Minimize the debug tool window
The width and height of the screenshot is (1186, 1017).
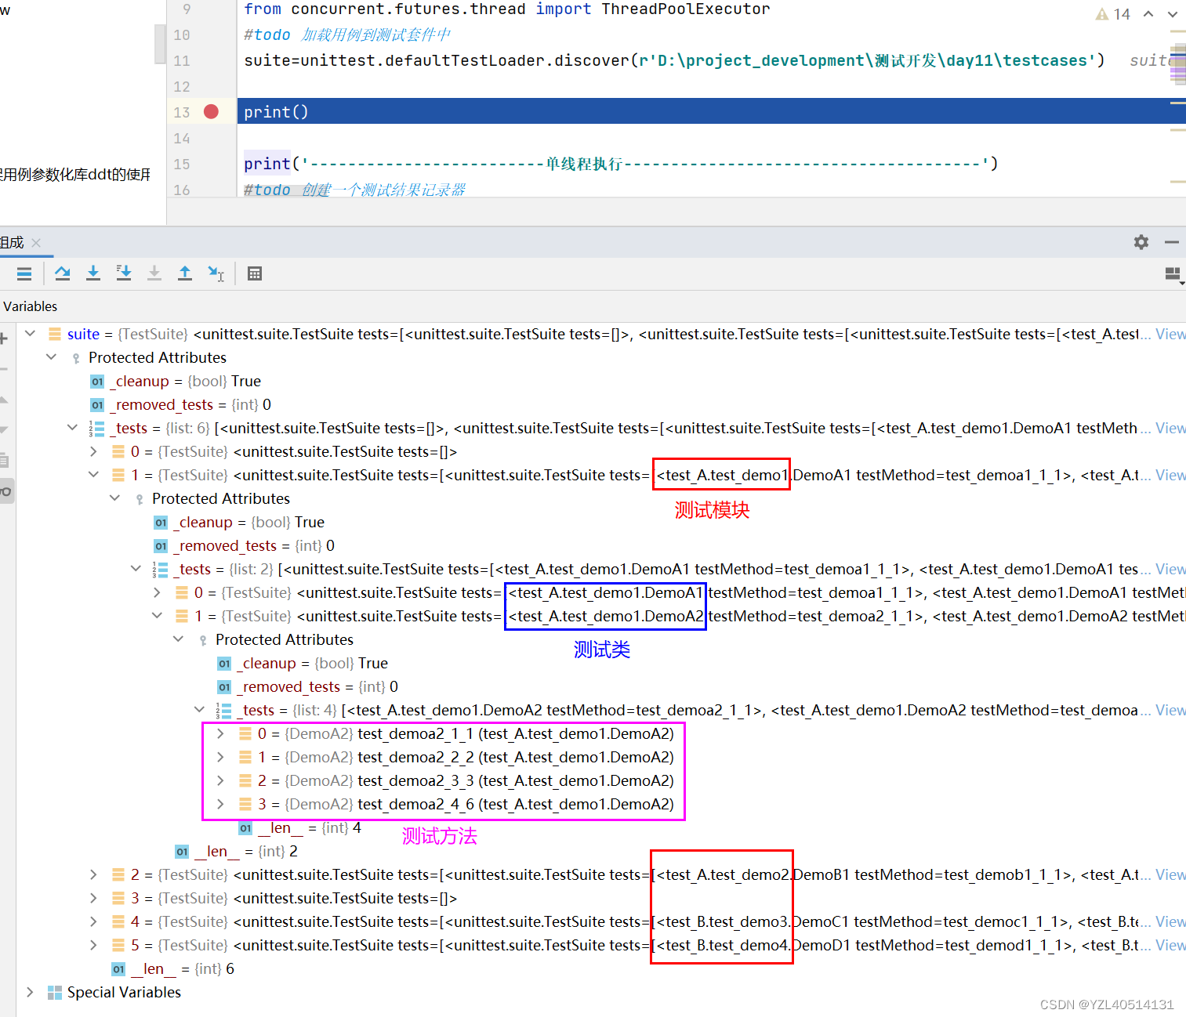1172,242
